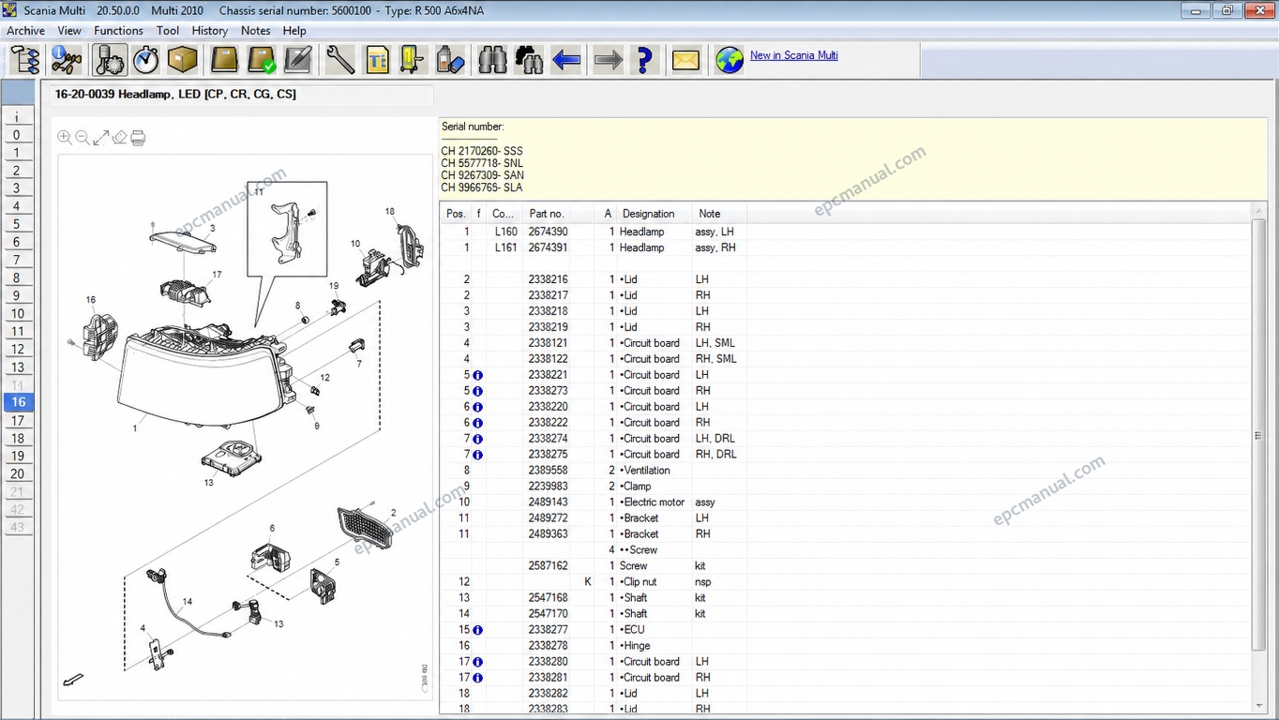Screen dimensions: 1279x720
Task: Click the yellow envelope mail icon
Action: [686, 60]
